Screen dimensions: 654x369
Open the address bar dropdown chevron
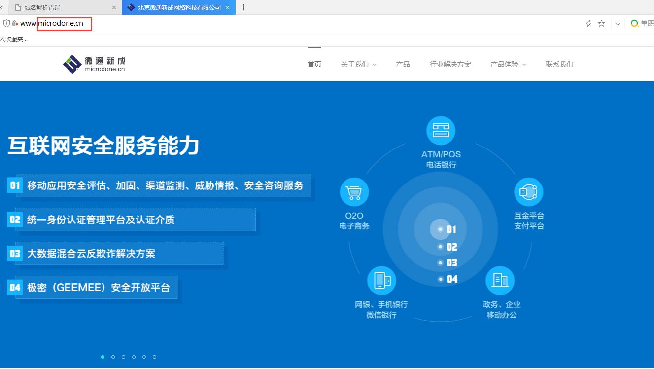coord(618,23)
